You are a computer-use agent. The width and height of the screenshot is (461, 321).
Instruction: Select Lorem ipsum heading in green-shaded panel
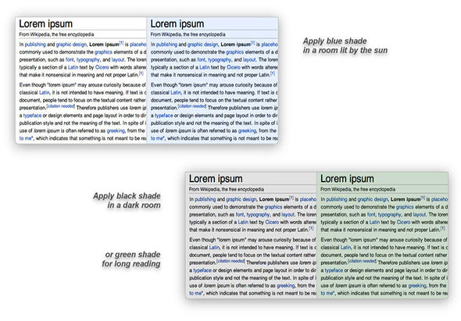point(347,179)
